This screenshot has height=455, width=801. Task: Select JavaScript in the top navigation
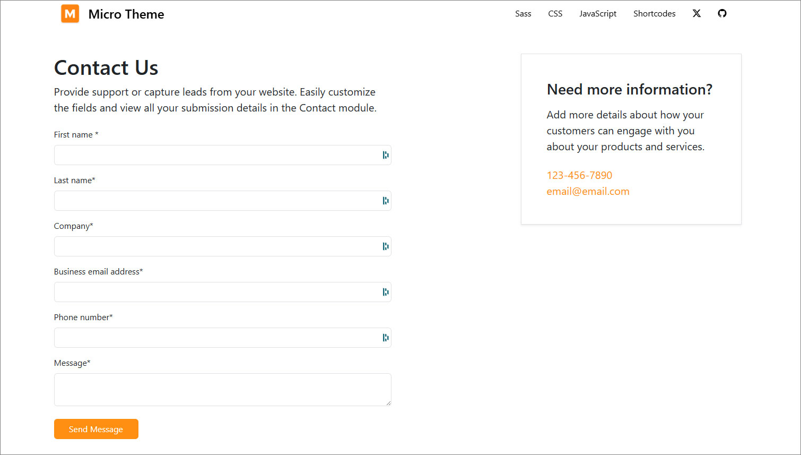pos(597,14)
